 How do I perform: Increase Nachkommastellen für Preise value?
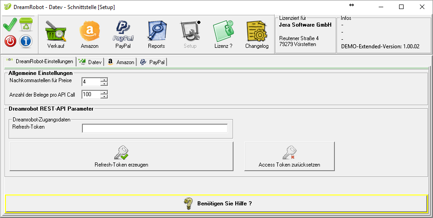[x=105, y=80]
